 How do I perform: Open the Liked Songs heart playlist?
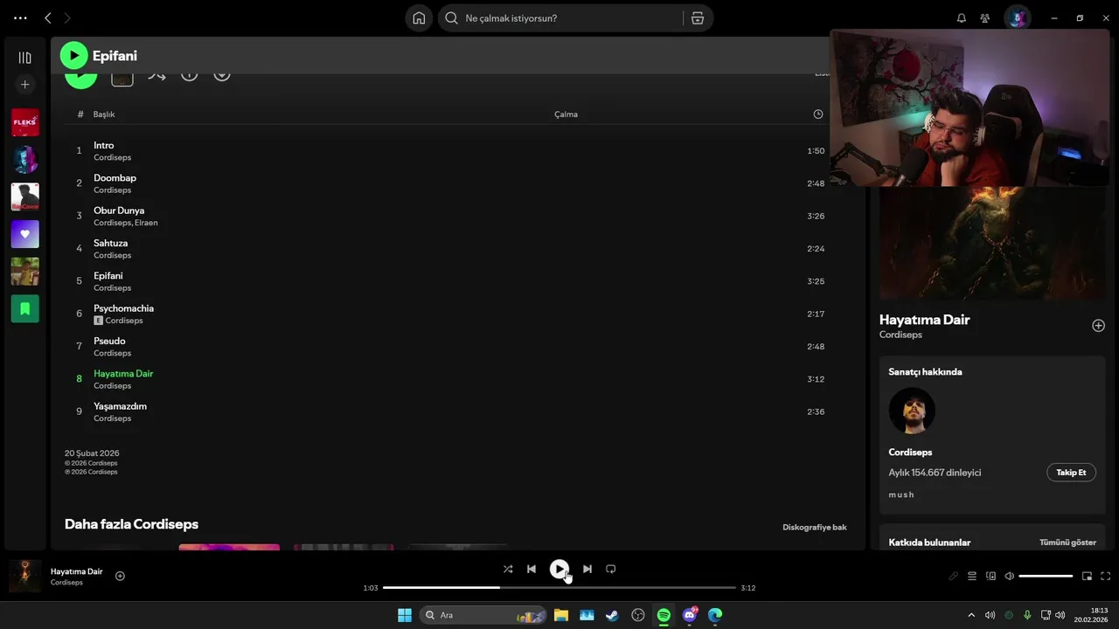tap(24, 234)
